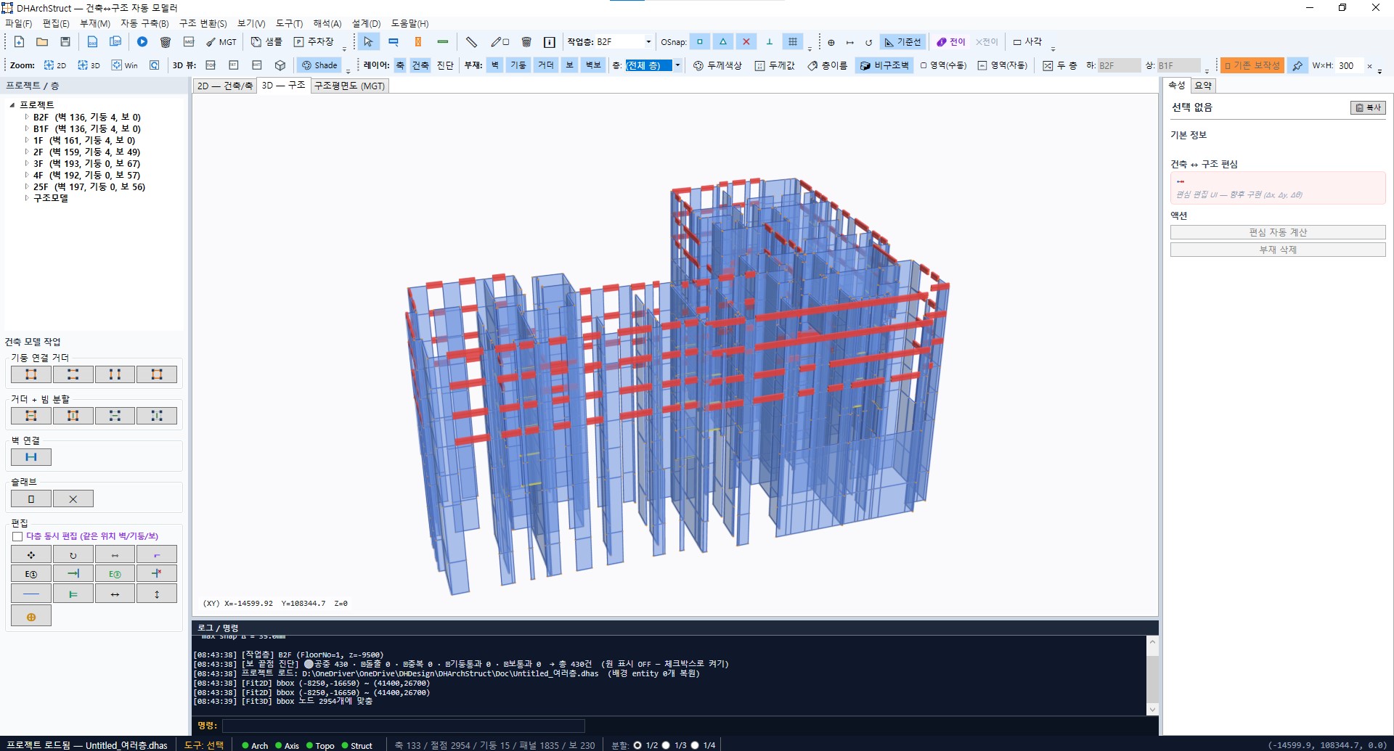
Task: Click the 명령 command input field
Action: coord(403,726)
